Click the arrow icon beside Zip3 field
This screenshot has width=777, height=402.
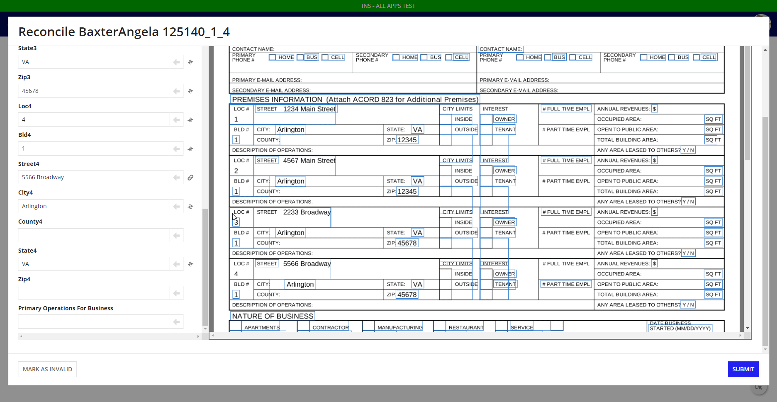point(176,91)
